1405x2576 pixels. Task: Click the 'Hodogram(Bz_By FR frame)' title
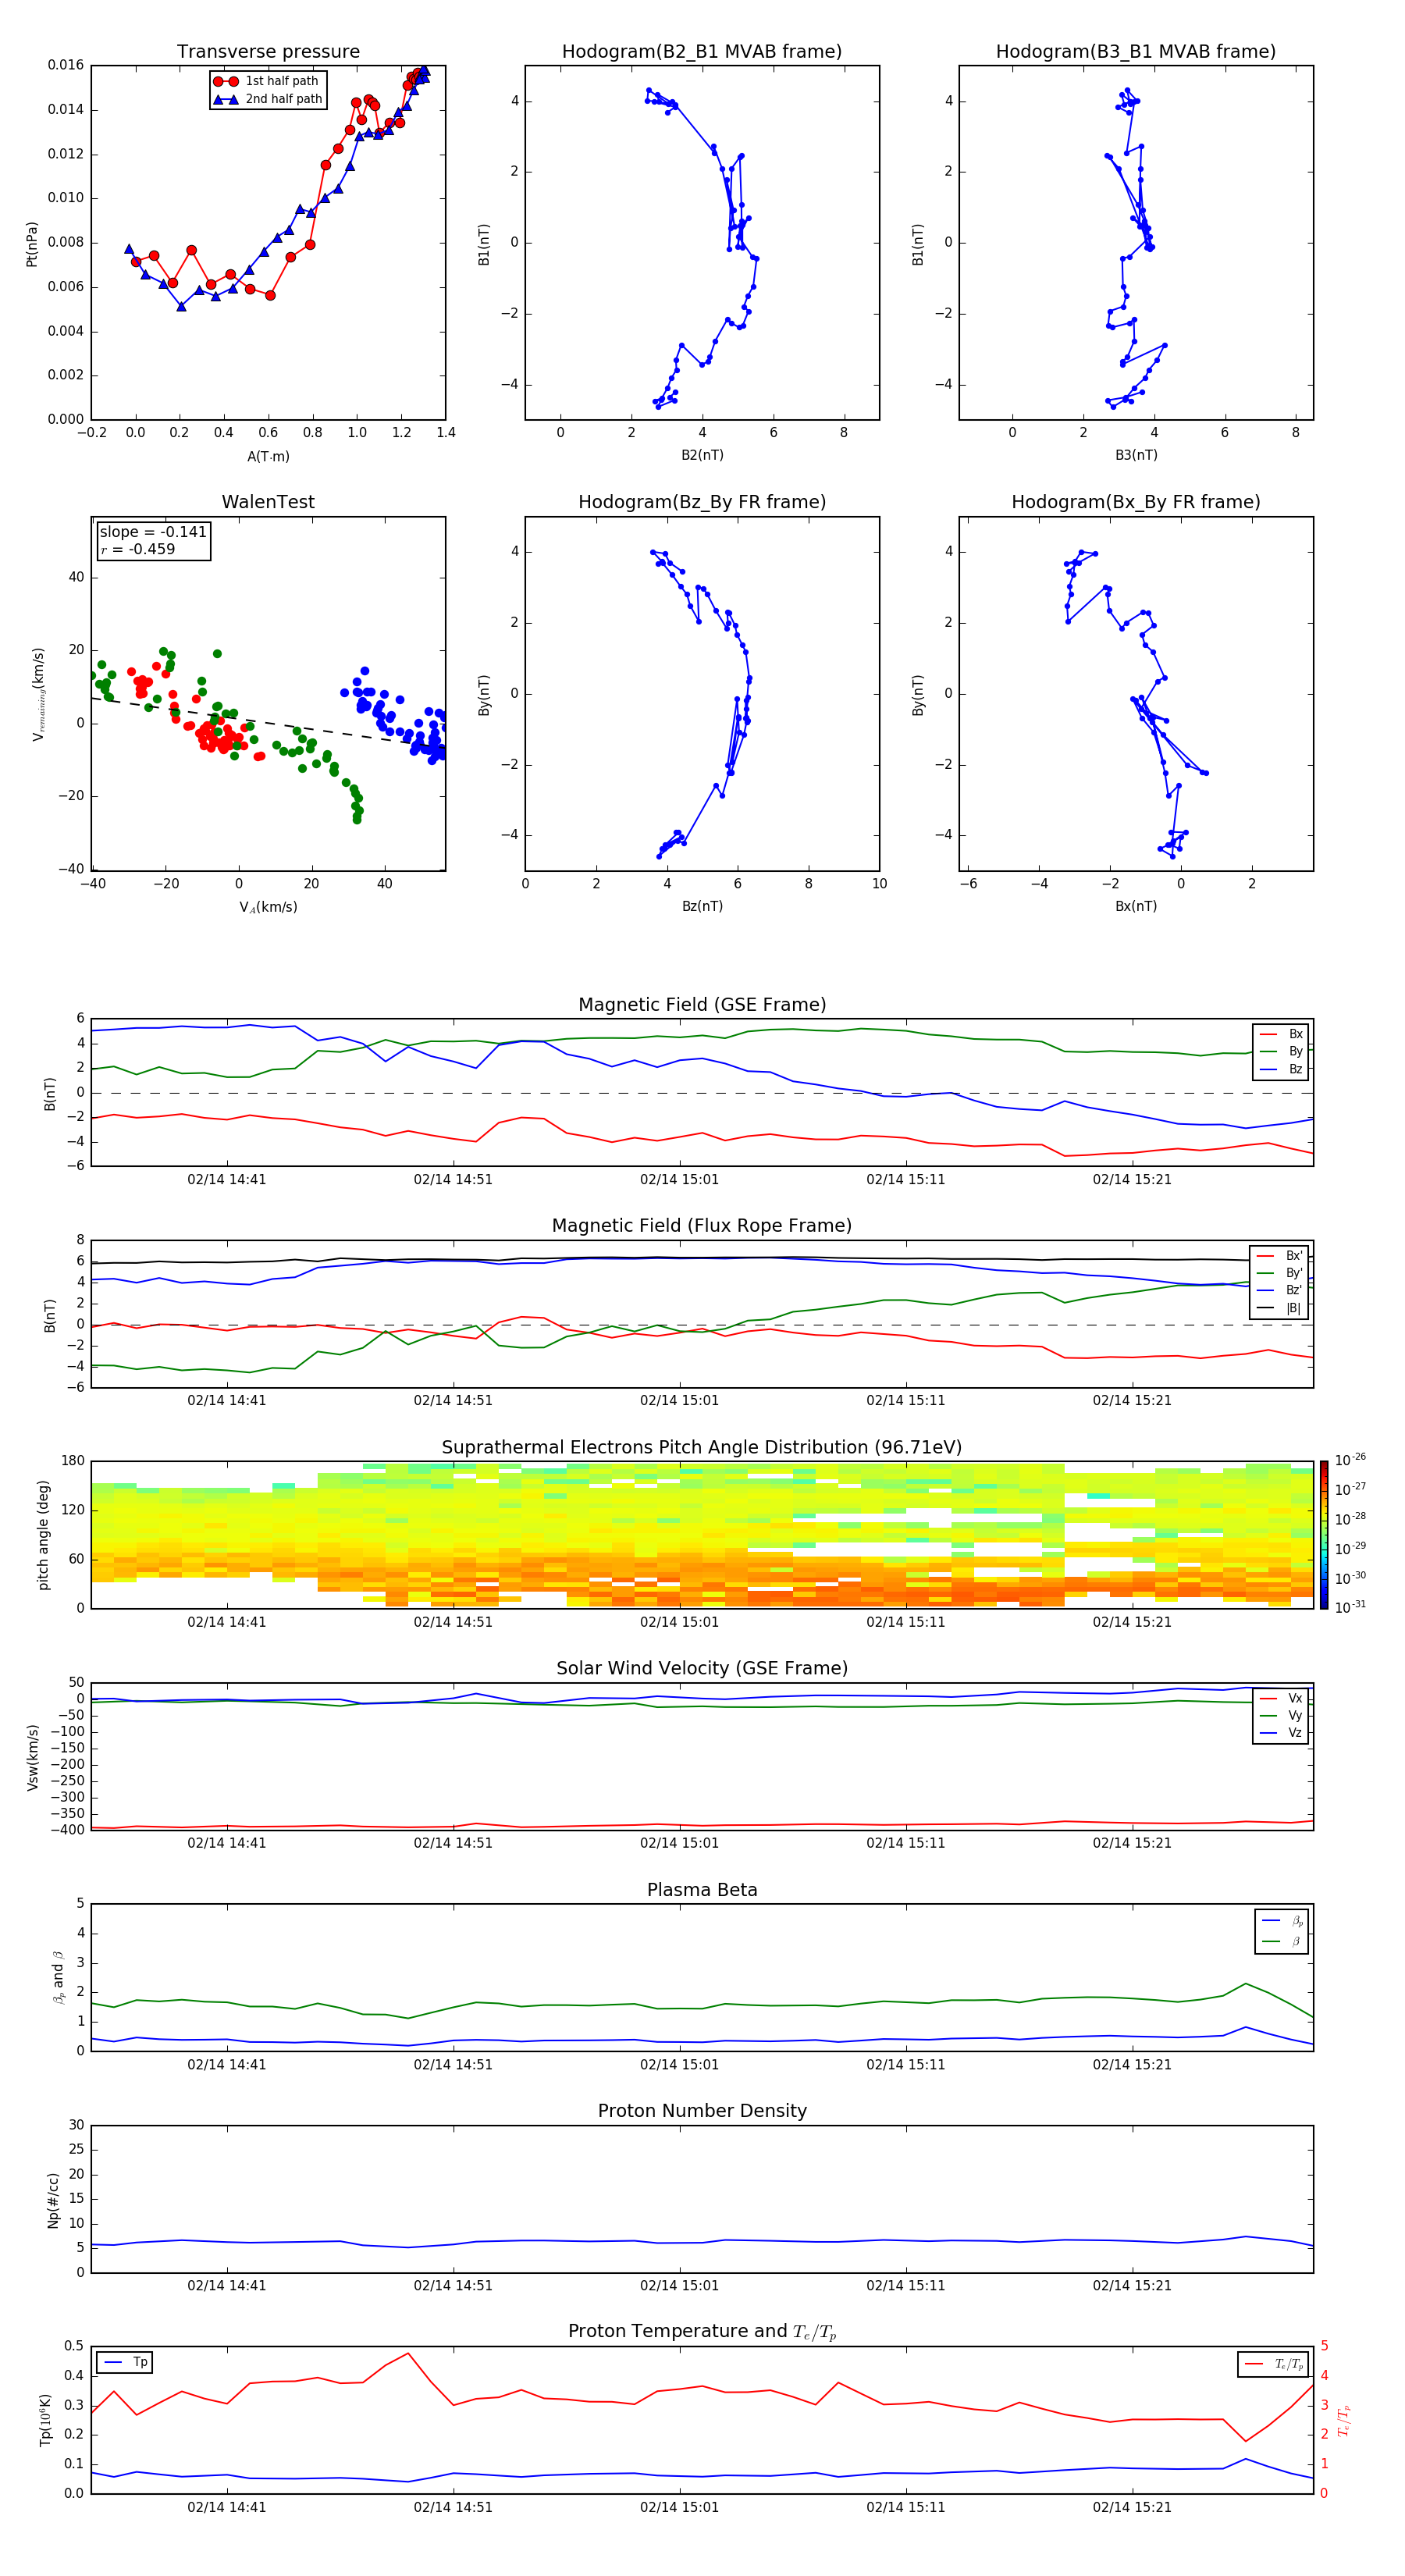coord(702,502)
